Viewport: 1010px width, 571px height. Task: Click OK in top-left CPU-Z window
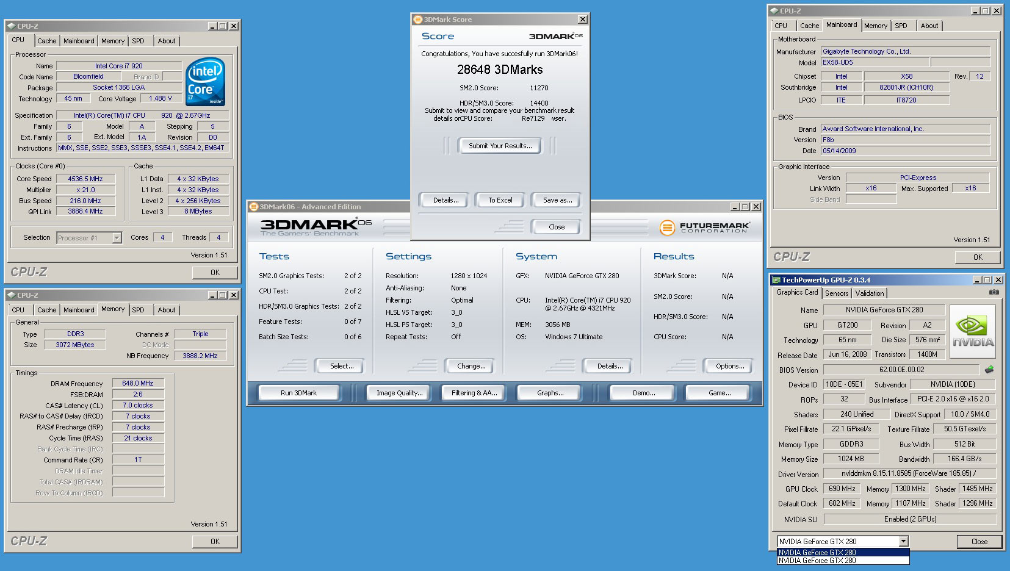215,273
